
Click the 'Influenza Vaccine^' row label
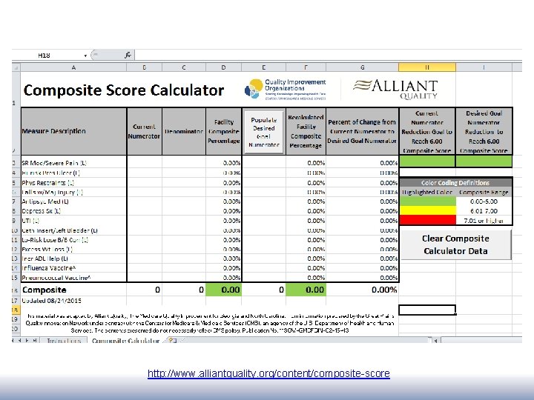point(49,268)
